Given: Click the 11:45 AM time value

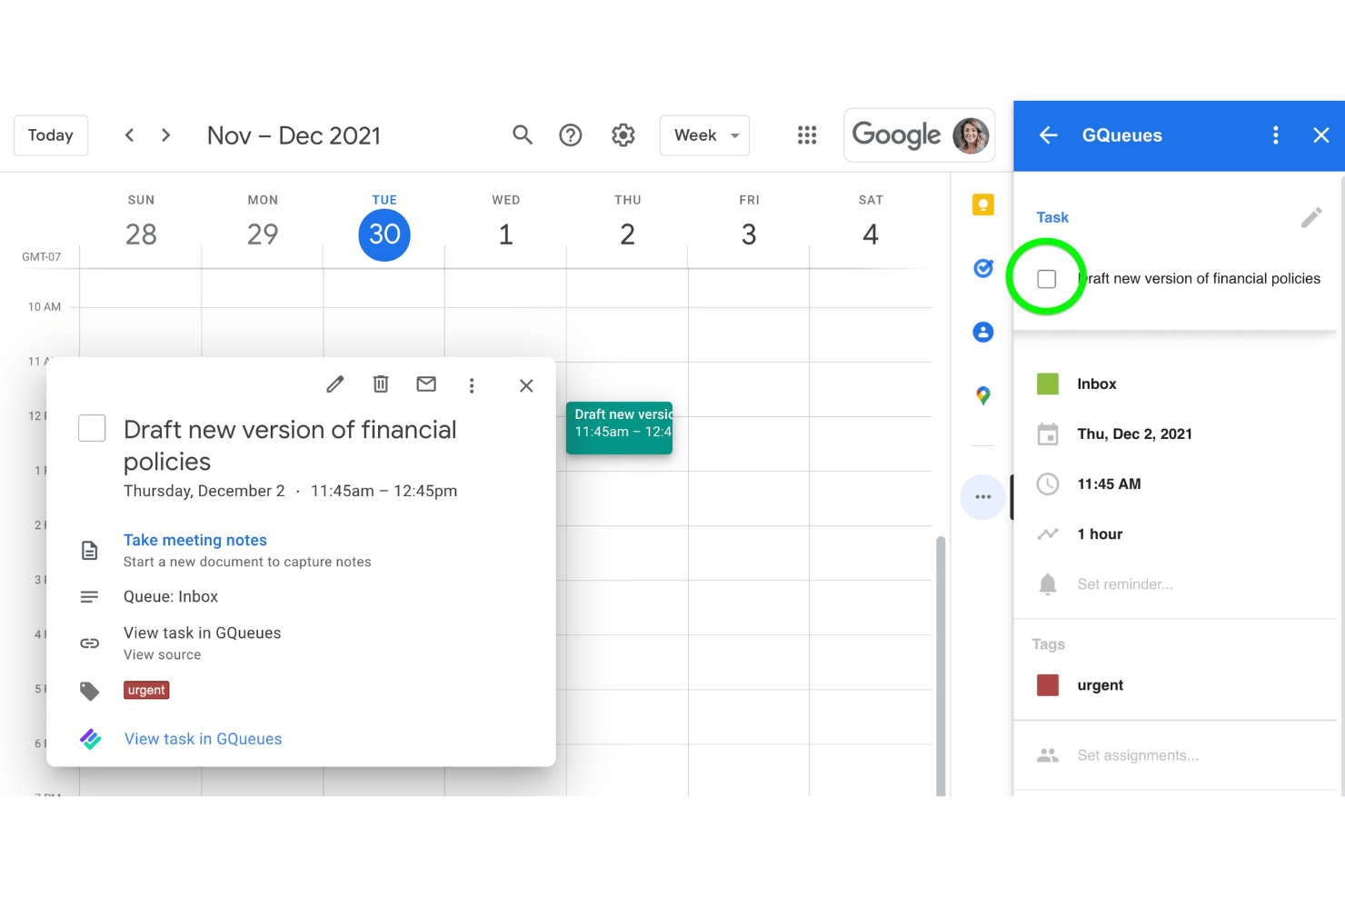Looking at the screenshot, I should tap(1109, 484).
